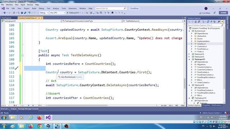The width and height of the screenshot is (230, 129).
Task: Switch to the Properties panel tab
Action: (x=206, y=105)
